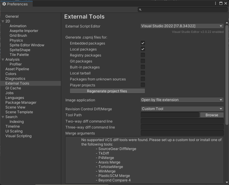
Task: Open UI Scaling preferences
Action: 14,131
